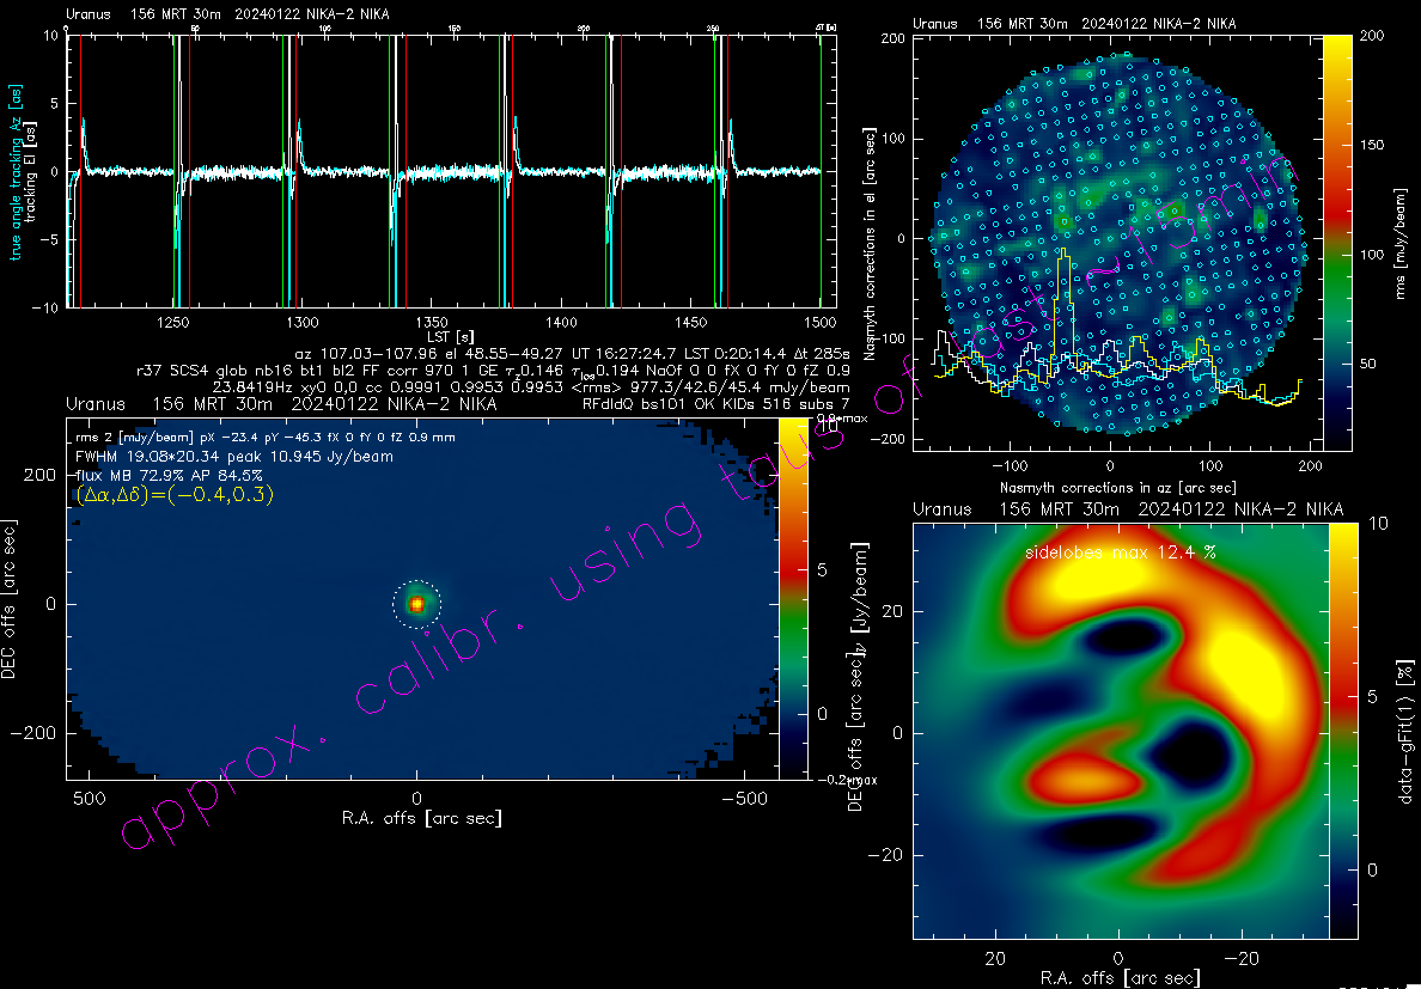Click the data-gFit percent color bar
Image resolution: width=1421 pixels, height=989 pixels.
pyautogui.click(x=1343, y=730)
